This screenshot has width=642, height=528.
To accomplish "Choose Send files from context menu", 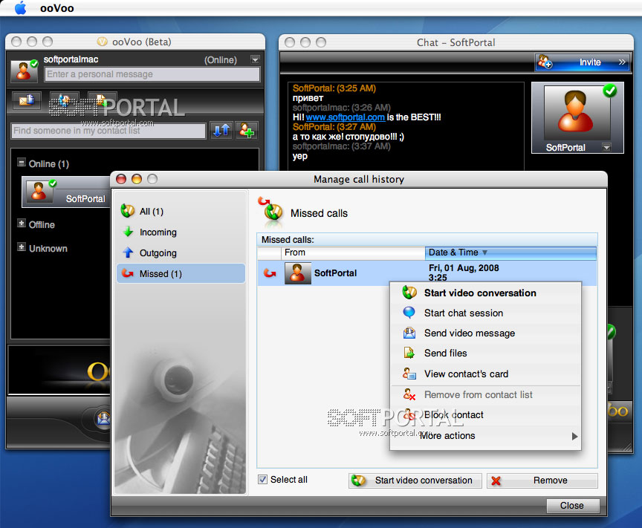I will pyautogui.click(x=485, y=353).
